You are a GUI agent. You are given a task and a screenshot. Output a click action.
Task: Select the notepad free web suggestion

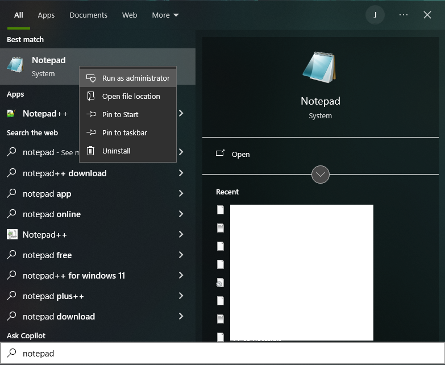click(98, 255)
